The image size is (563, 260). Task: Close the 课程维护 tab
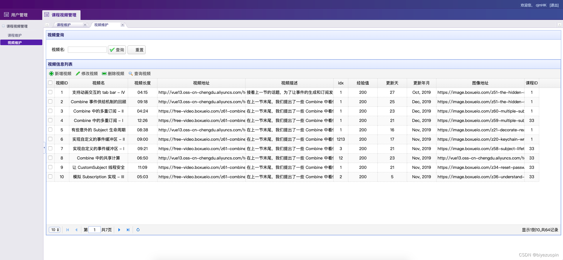click(85, 25)
